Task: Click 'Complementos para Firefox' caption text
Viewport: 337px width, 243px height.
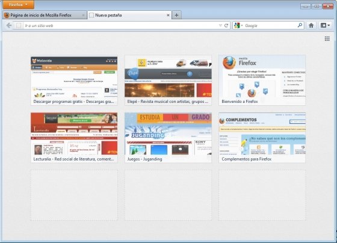Action: tap(247, 159)
